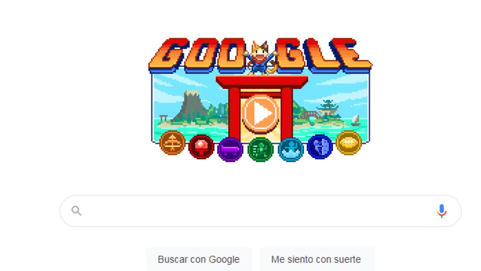Open the dark blue climbing medallion
The width and height of the screenshot is (481, 271).
[320, 147]
